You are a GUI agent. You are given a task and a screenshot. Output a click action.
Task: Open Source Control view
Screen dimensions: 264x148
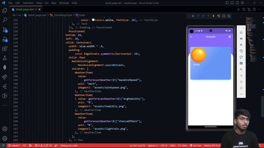(x=5, y=30)
